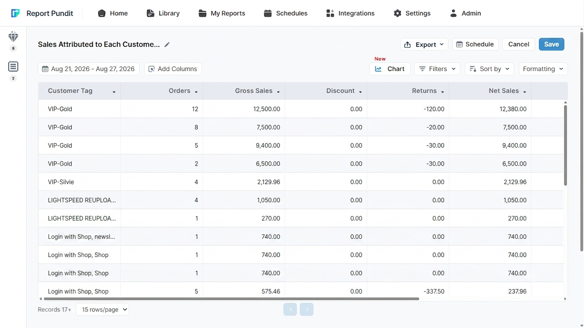Click the Schedule button
584x328 pixels.
point(475,44)
